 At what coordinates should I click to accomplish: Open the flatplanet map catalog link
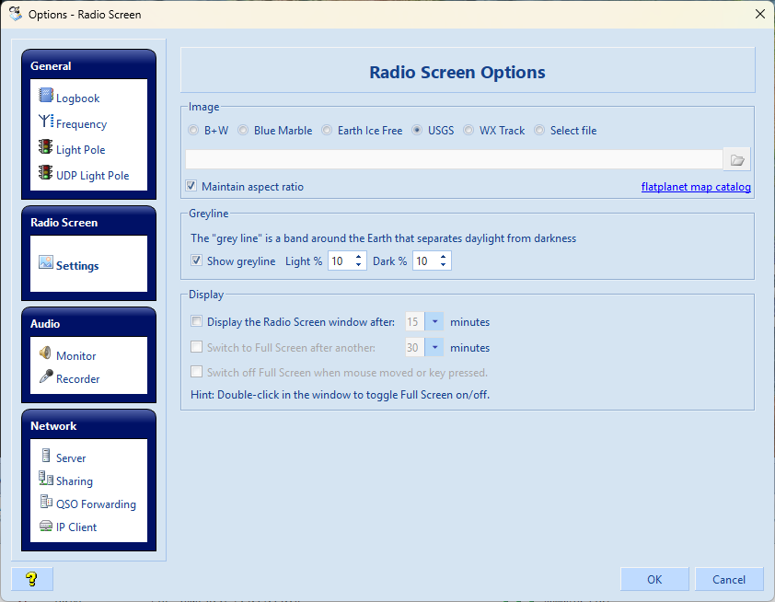[x=696, y=187]
